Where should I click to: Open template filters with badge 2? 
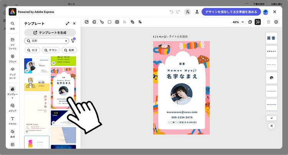click(73, 41)
